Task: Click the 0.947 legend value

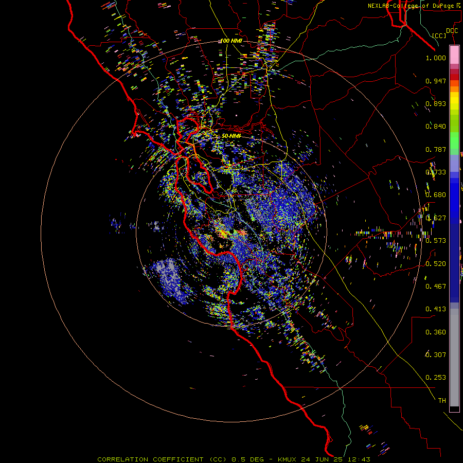Action: [436, 81]
